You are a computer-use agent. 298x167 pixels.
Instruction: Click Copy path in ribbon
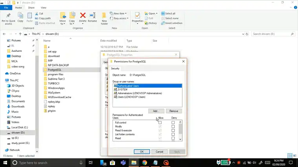click(43, 18)
